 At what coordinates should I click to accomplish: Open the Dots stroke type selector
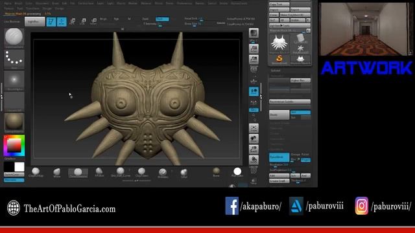[14, 59]
